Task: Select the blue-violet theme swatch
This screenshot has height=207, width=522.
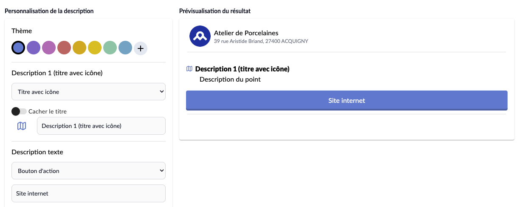Action: click(18, 48)
